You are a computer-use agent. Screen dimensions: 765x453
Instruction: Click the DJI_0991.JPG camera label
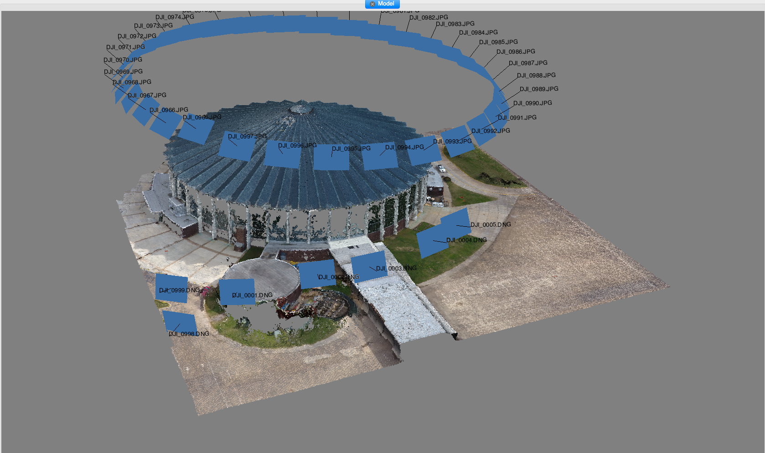click(x=517, y=118)
